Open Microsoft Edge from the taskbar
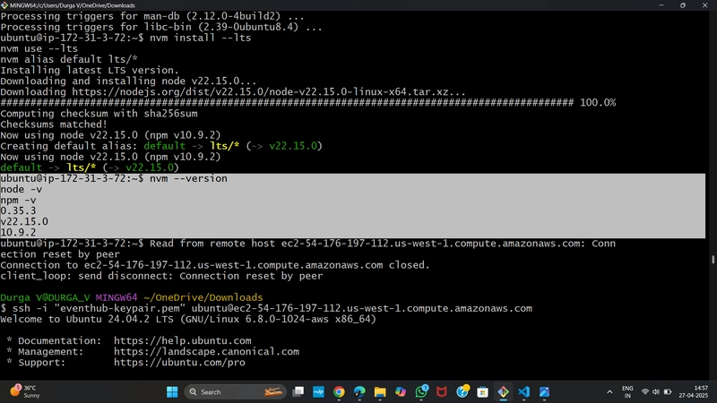Screen dimensions: 717x403 click(x=359, y=391)
